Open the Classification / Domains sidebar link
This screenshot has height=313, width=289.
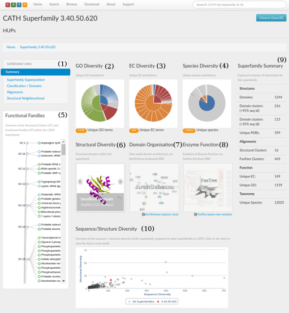(24, 86)
